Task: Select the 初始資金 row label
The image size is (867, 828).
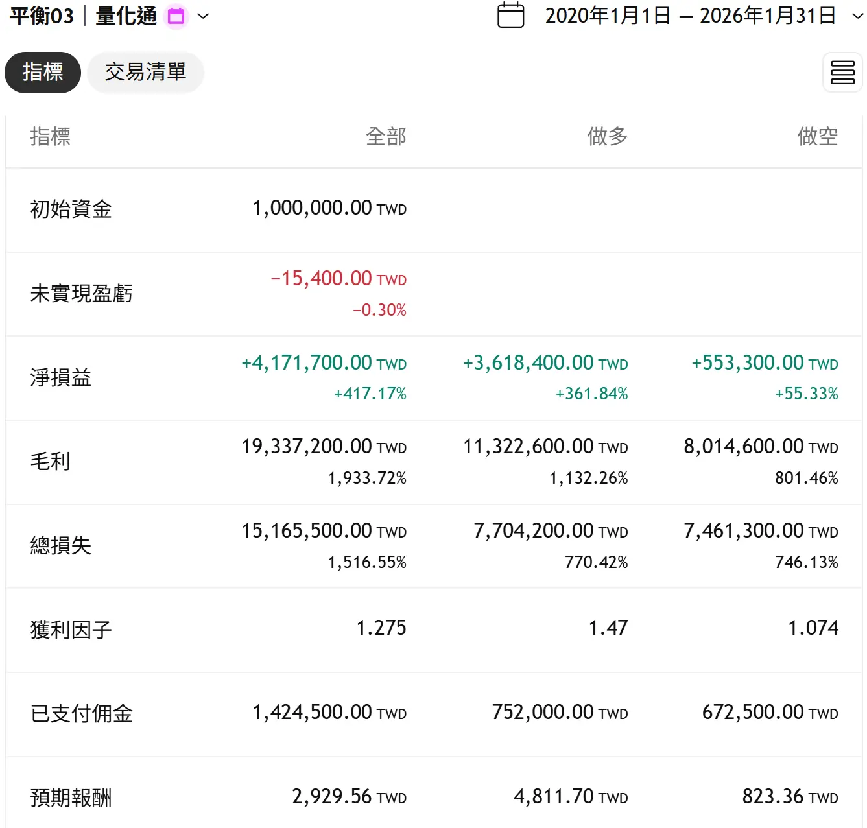Action: (71, 209)
